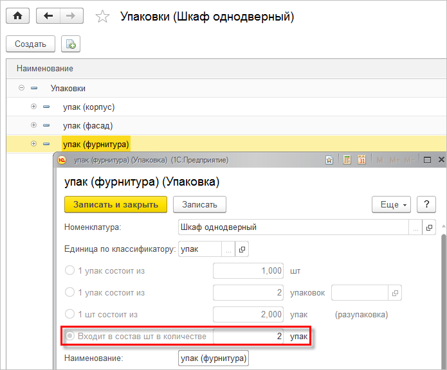447x370 pixels.
Task: Open the calculator icon in dialog title bar
Action: (347, 160)
